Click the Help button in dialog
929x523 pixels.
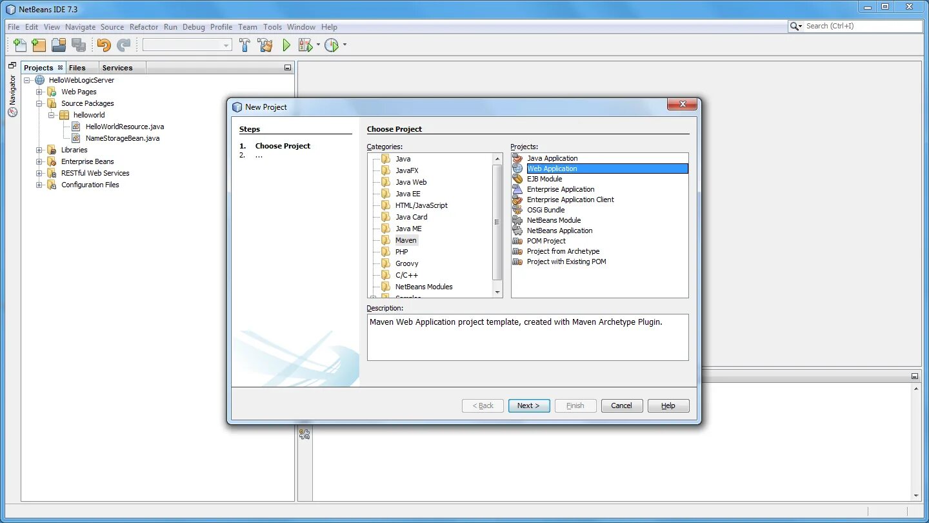click(668, 405)
